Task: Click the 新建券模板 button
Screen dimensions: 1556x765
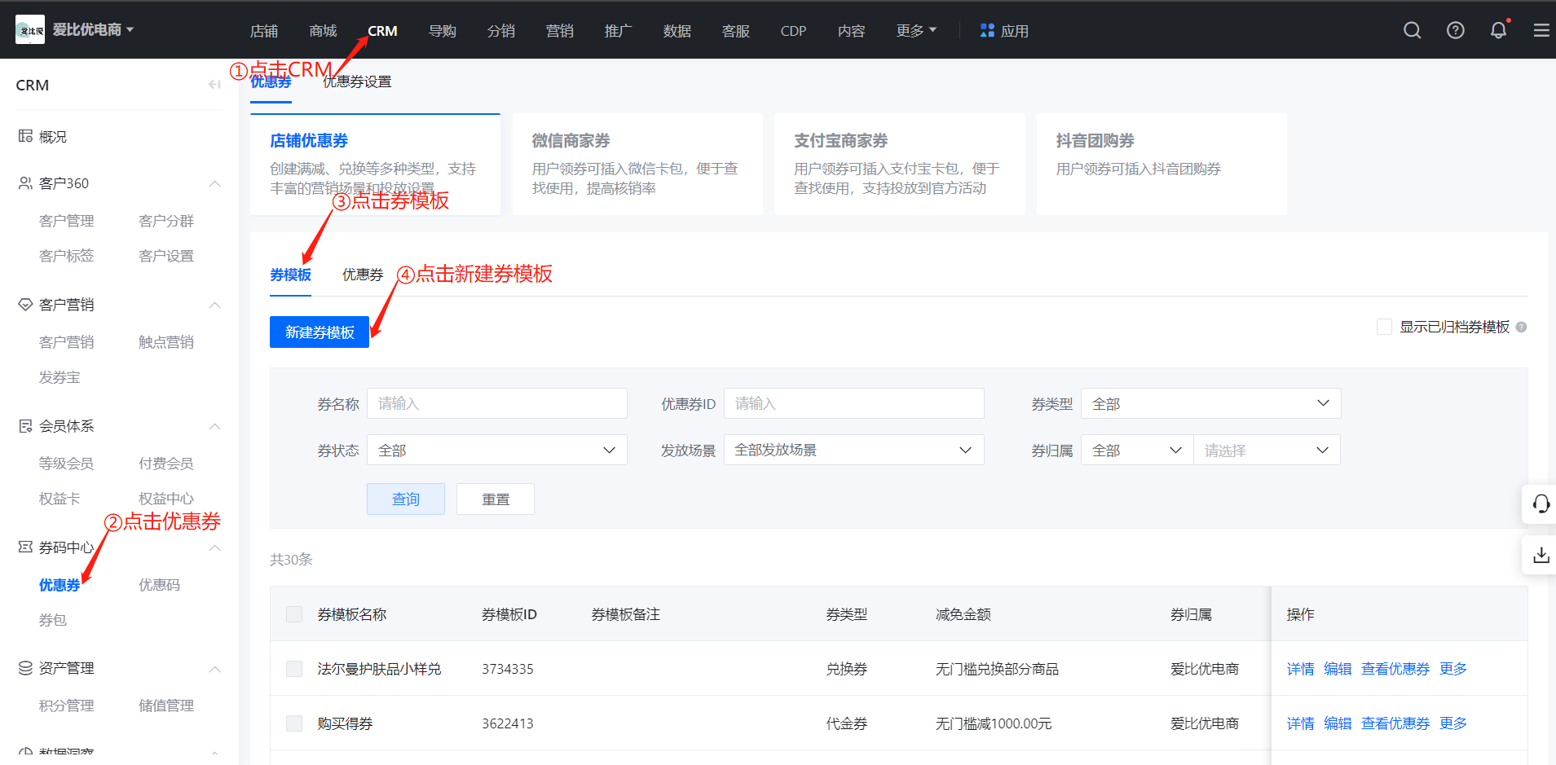Action: 320,332
